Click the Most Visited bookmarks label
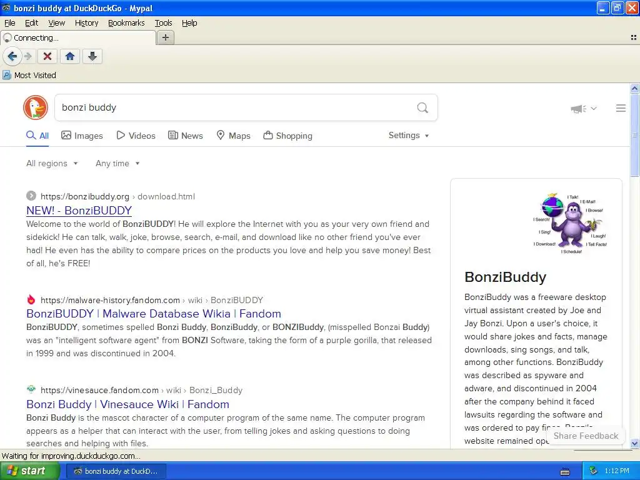640x480 pixels. (x=35, y=75)
